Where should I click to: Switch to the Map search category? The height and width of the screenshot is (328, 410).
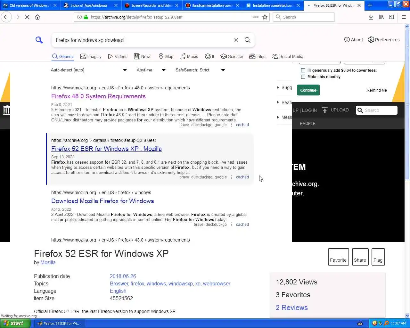point(166,56)
